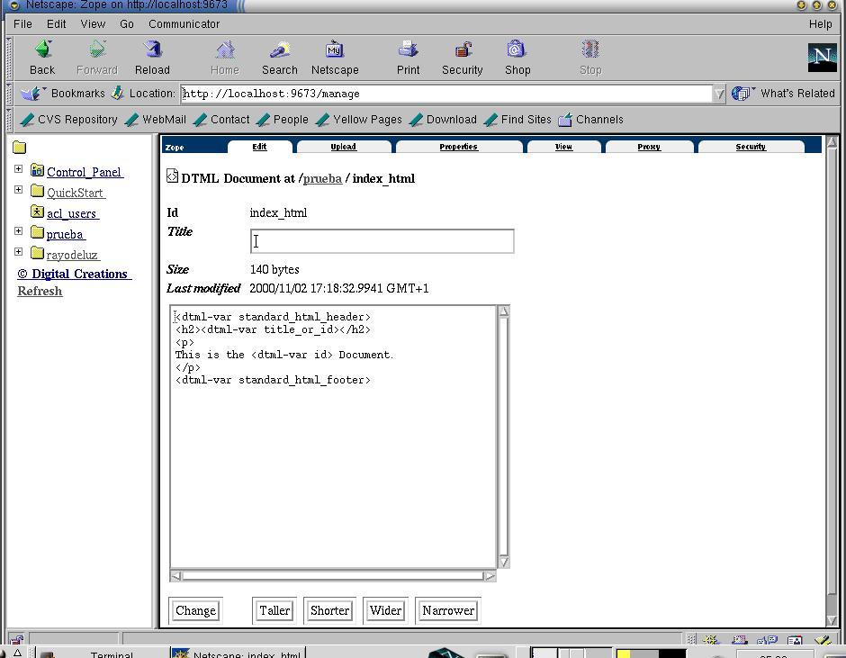This screenshot has height=658, width=846.
Task: Open the Go menu
Action: click(127, 23)
